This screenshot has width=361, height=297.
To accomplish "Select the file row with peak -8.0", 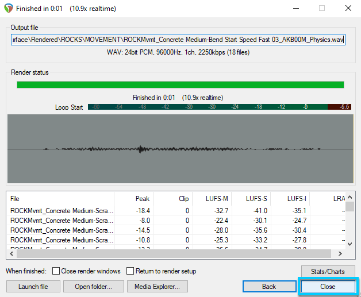I will 62,221.
